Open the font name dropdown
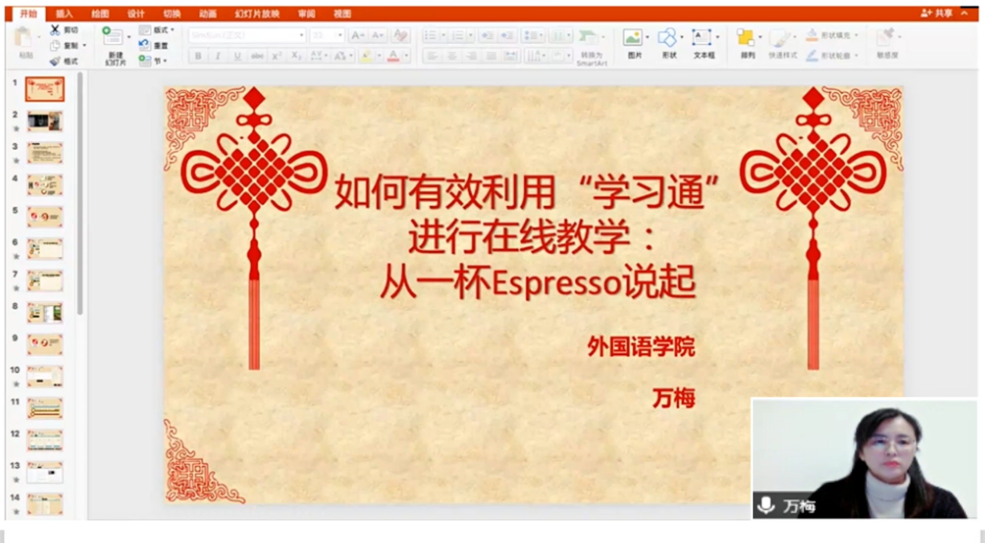The image size is (985, 543). 301,35
